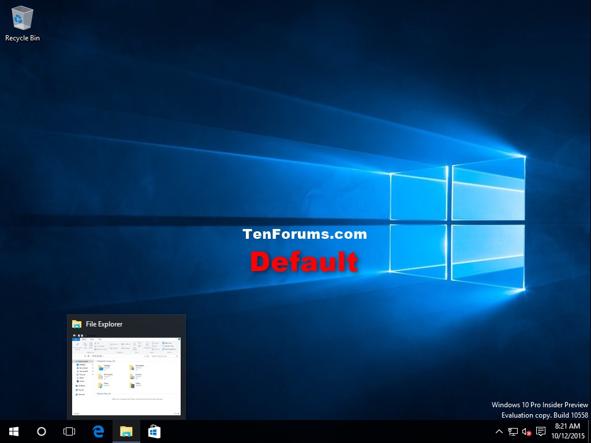Select the File Explorer taskbar icon
This screenshot has width=591, height=443.
(125, 431)
